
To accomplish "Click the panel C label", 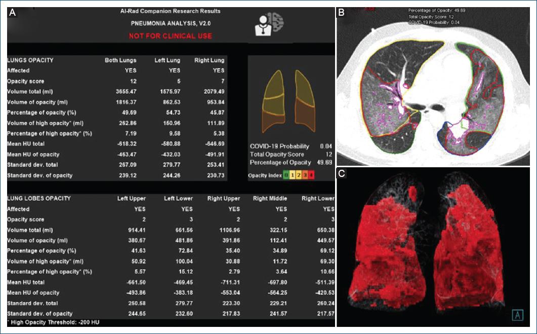I will click(x=342, y=173).
